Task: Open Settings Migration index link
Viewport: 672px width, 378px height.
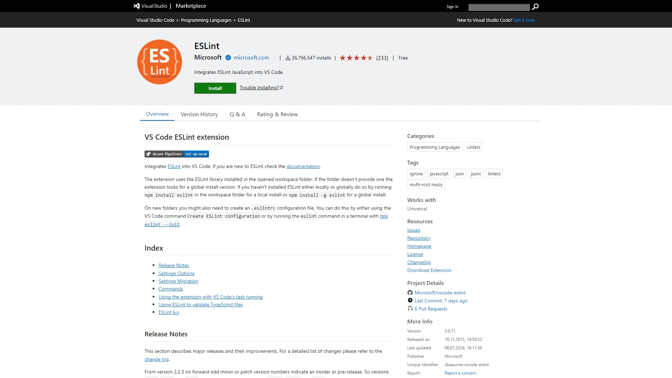Action: pyautogui.click(x=178, y=281)
